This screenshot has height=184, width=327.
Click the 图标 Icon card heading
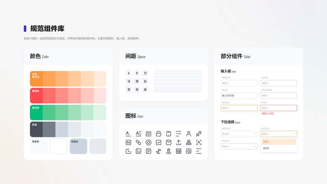pyautogui.click(x=134, y=116)
